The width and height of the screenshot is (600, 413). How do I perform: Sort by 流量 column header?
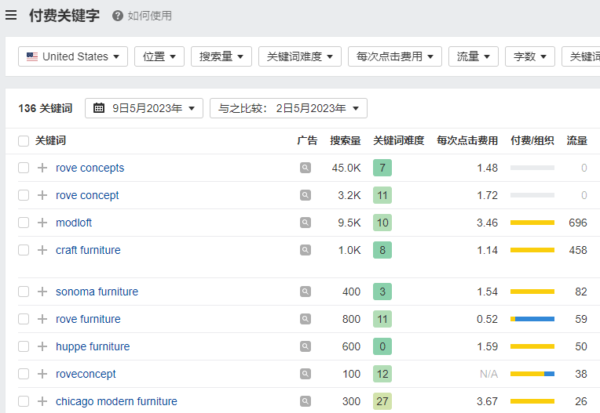577,141
